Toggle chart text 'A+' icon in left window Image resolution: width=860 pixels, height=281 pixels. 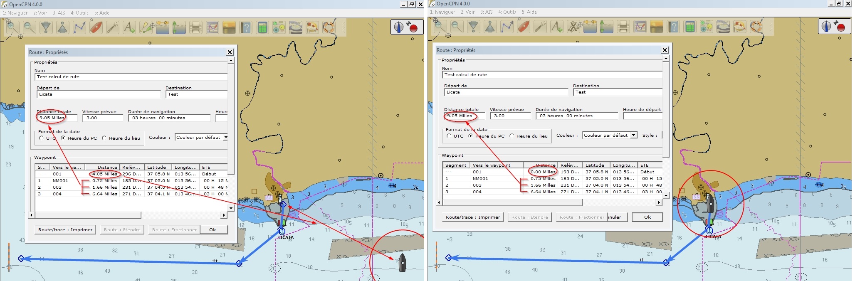pos(129,27)
